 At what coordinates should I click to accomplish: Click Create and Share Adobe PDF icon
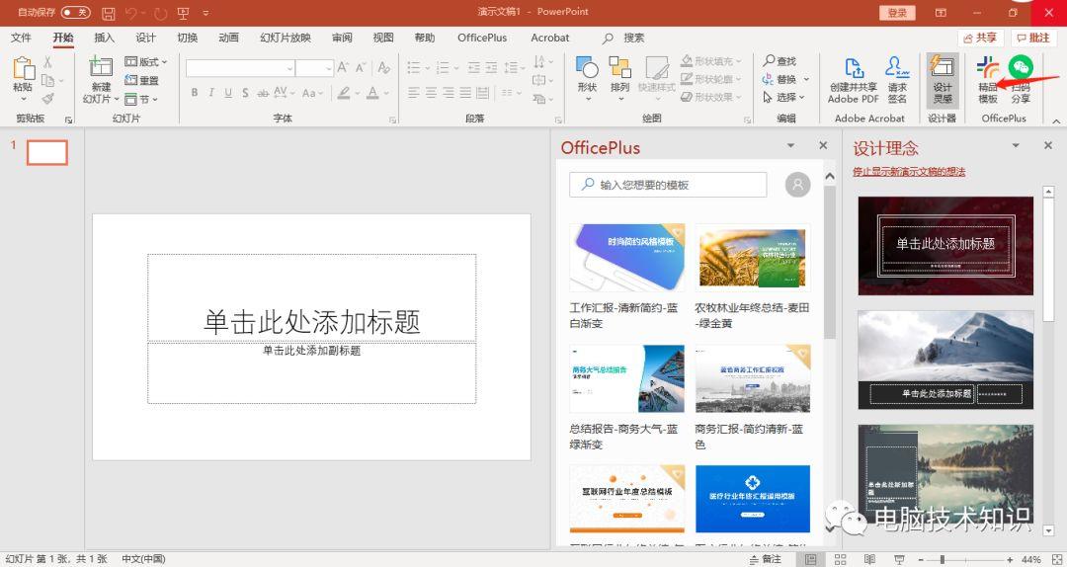pos(854,68)
